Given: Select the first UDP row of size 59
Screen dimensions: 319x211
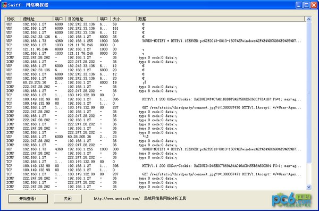Looking at the screenshot, I should pos(156,24).
